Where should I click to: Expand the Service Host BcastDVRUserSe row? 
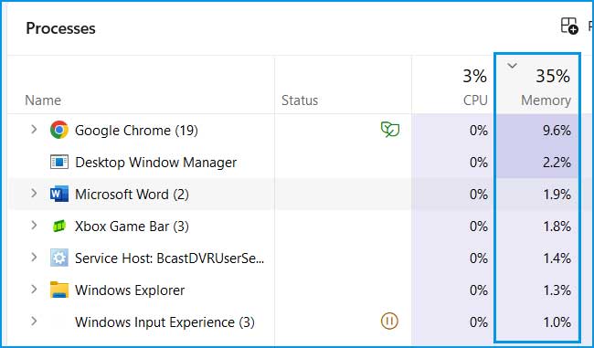coord(34,258)
